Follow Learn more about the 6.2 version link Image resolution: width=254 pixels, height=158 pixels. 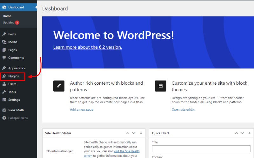[88, 47]
